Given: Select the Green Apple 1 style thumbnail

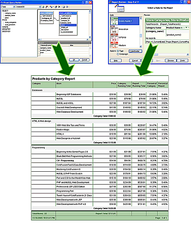Looking at the screenshot, I should [x=114, y=21].
